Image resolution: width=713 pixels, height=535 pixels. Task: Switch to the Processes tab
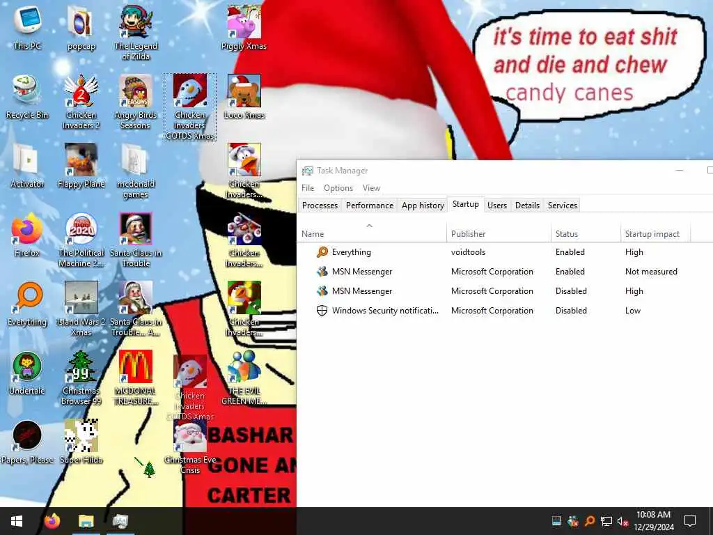(x=320, y=206)
